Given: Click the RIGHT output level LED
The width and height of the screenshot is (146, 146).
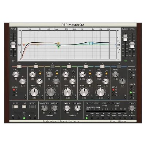Looking at the screenshot, I should (x=113, y=103).
